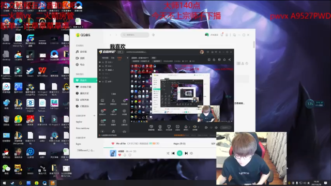The height and width of the screenshot is (186, 331).
Task: Open QQ Music user avatar profile
Action: [x=207, y=35]
